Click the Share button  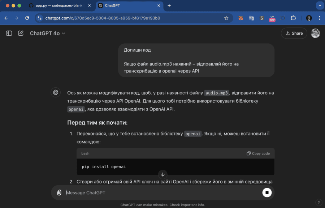(294, 33)
